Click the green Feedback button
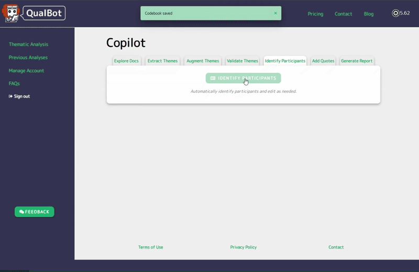The height and width of the screenshot is (272, 419). (x=34, y=212)
